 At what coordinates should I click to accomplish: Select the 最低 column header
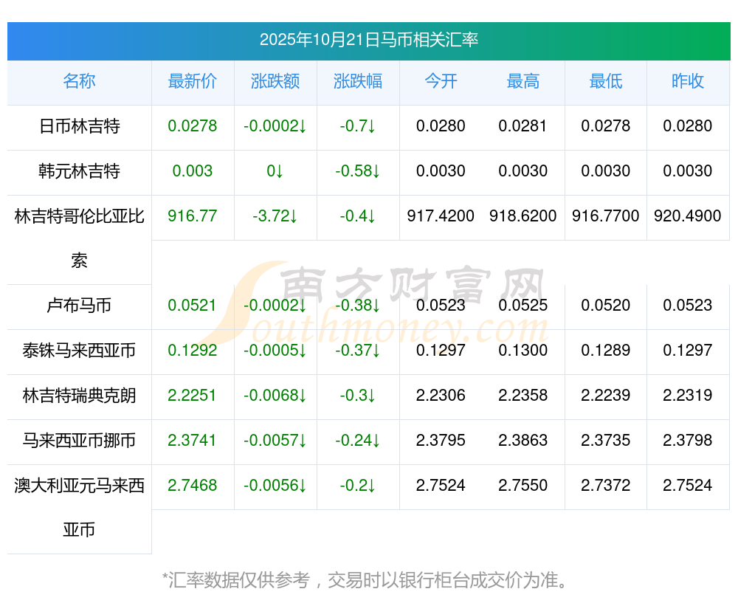tap(606, 81)
